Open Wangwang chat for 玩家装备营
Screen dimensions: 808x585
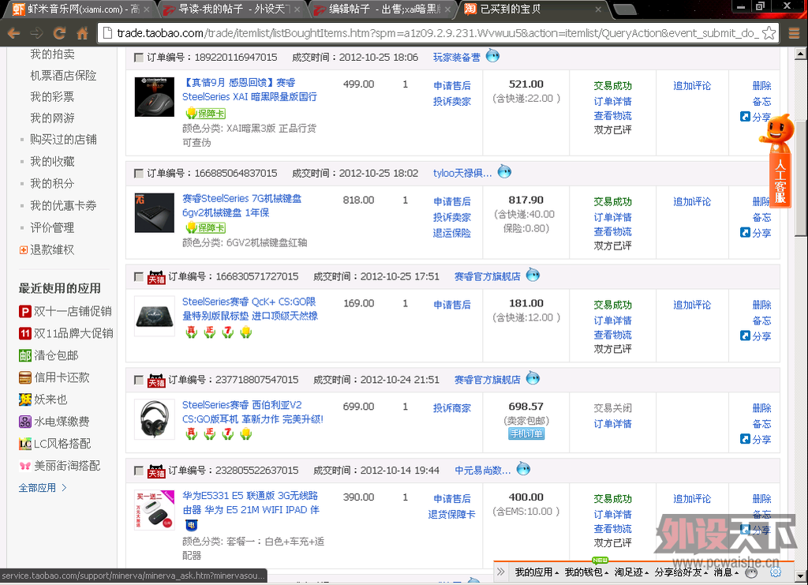(492, 56)
